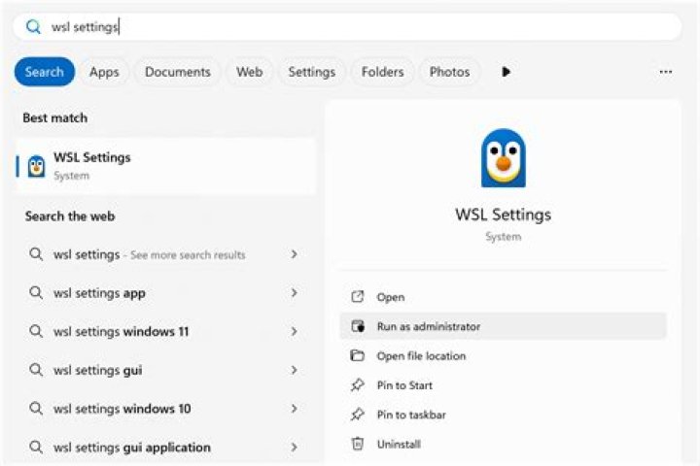Select the Search filter tab
Viewport: 700px width, 466px height.
pos(44,72)
